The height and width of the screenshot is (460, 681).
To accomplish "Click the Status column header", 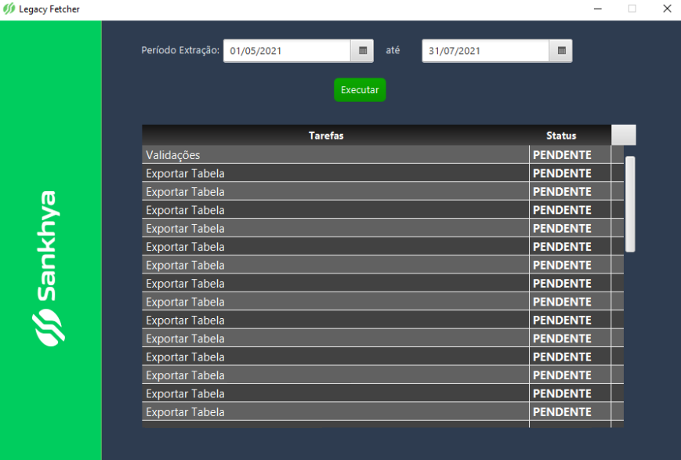I will [561, 136].
